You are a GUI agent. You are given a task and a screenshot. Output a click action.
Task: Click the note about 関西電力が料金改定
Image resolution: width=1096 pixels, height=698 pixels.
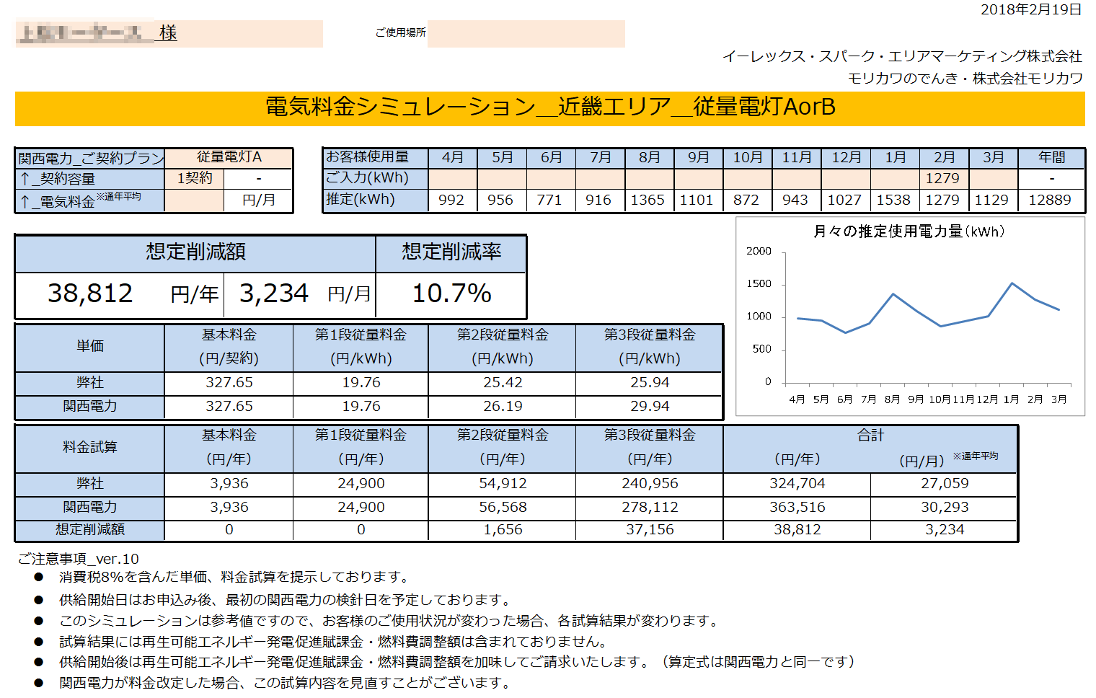(285, 683)
